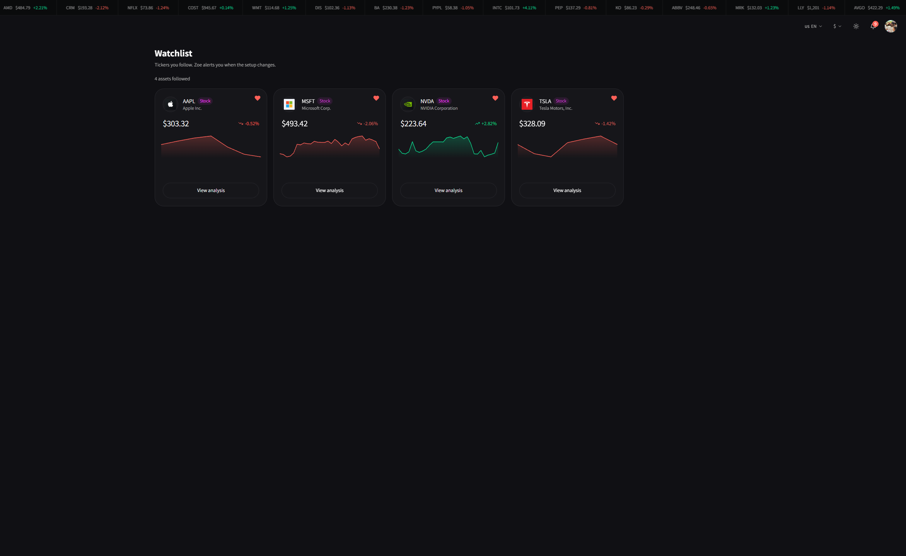Open notifications bell icon
The height and width of the screenshot is (556, 906).
(x=873, y=26)
